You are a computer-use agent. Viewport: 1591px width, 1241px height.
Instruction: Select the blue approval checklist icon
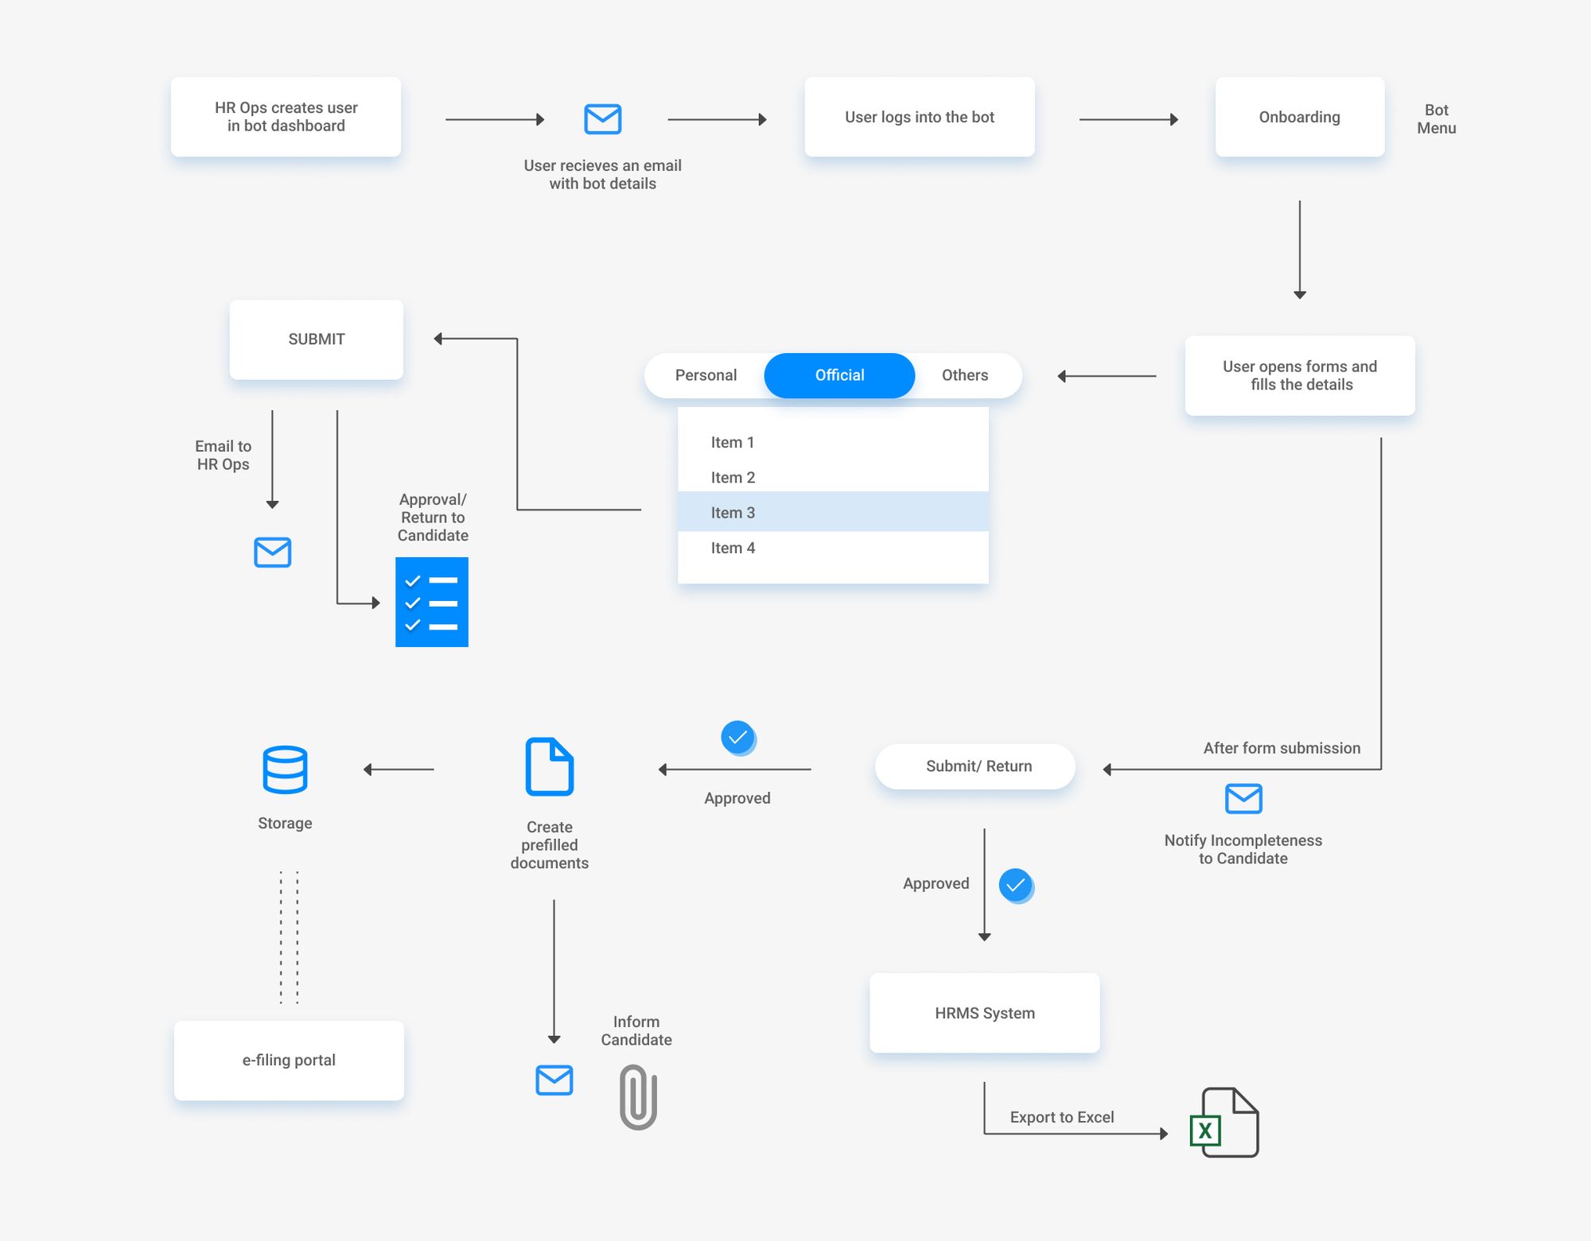click(x=432, y=602)
